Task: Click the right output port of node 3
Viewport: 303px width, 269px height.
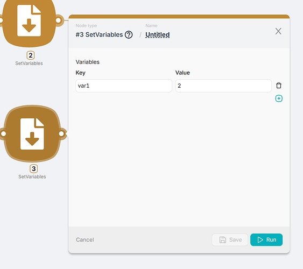Action: tap(61, 133)
